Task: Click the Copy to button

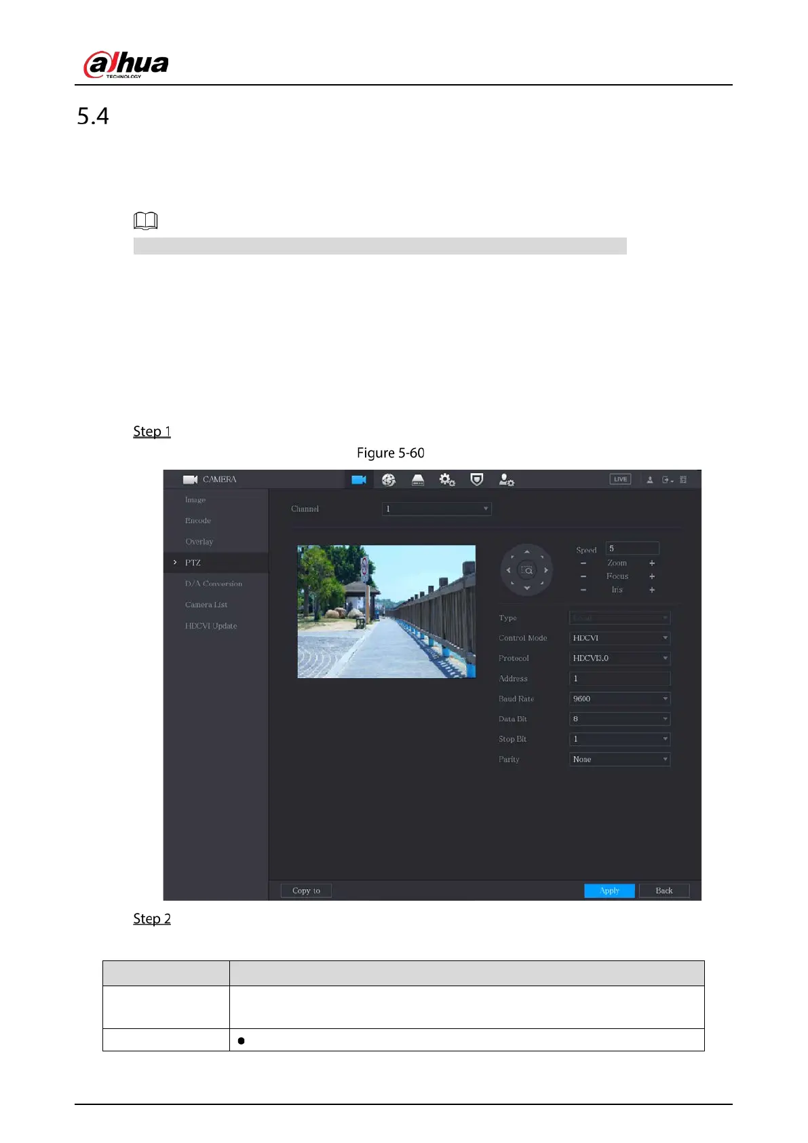Action: pyautogui.click(x=306, y=891)
